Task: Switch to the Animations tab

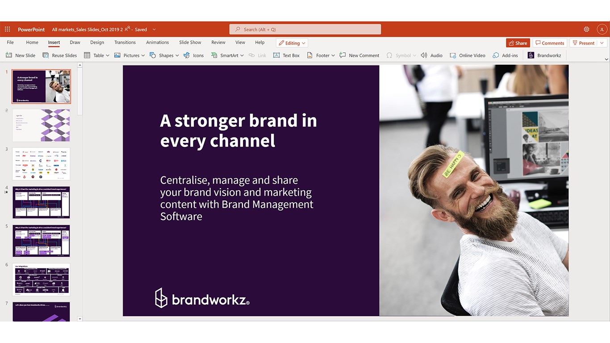Action: (x=158, y=42)
